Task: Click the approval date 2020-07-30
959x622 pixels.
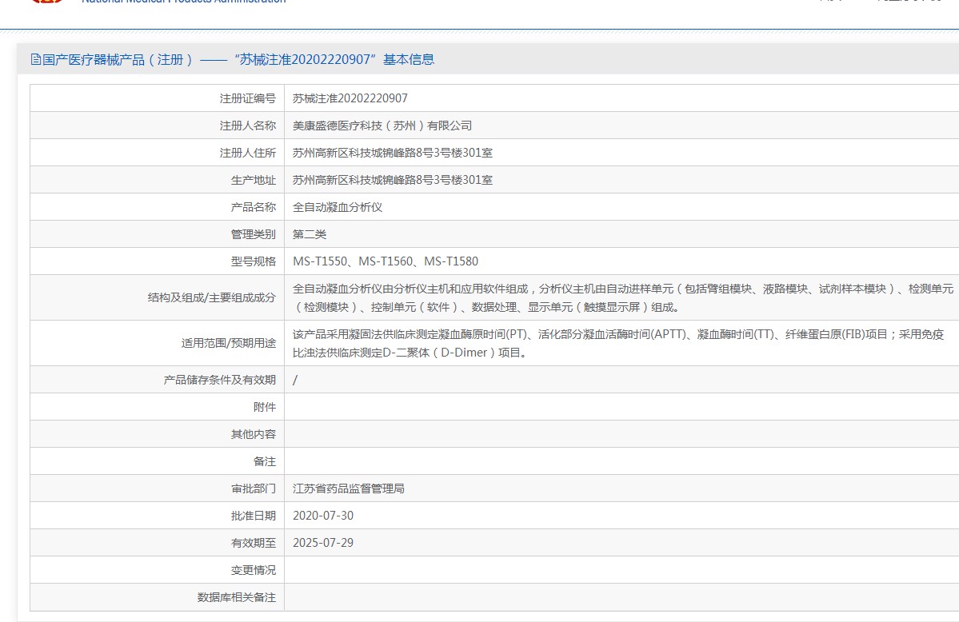Action: pos(323,516)
